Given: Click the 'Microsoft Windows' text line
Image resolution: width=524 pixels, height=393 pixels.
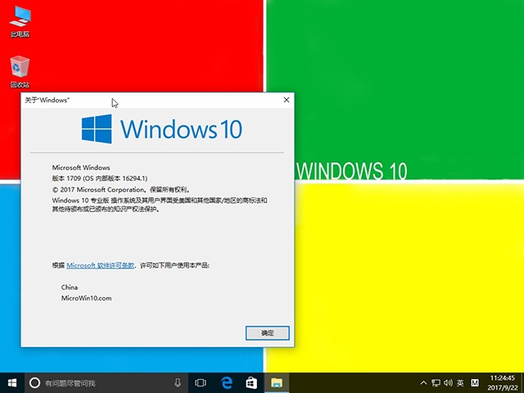Looking at the screenshot, I should [81, 168].
